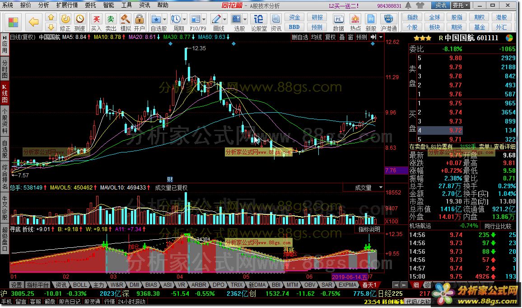The height and width of the screenshot is (308, 522).
Task: Click the BBD button
Action: tap(294, 27)
